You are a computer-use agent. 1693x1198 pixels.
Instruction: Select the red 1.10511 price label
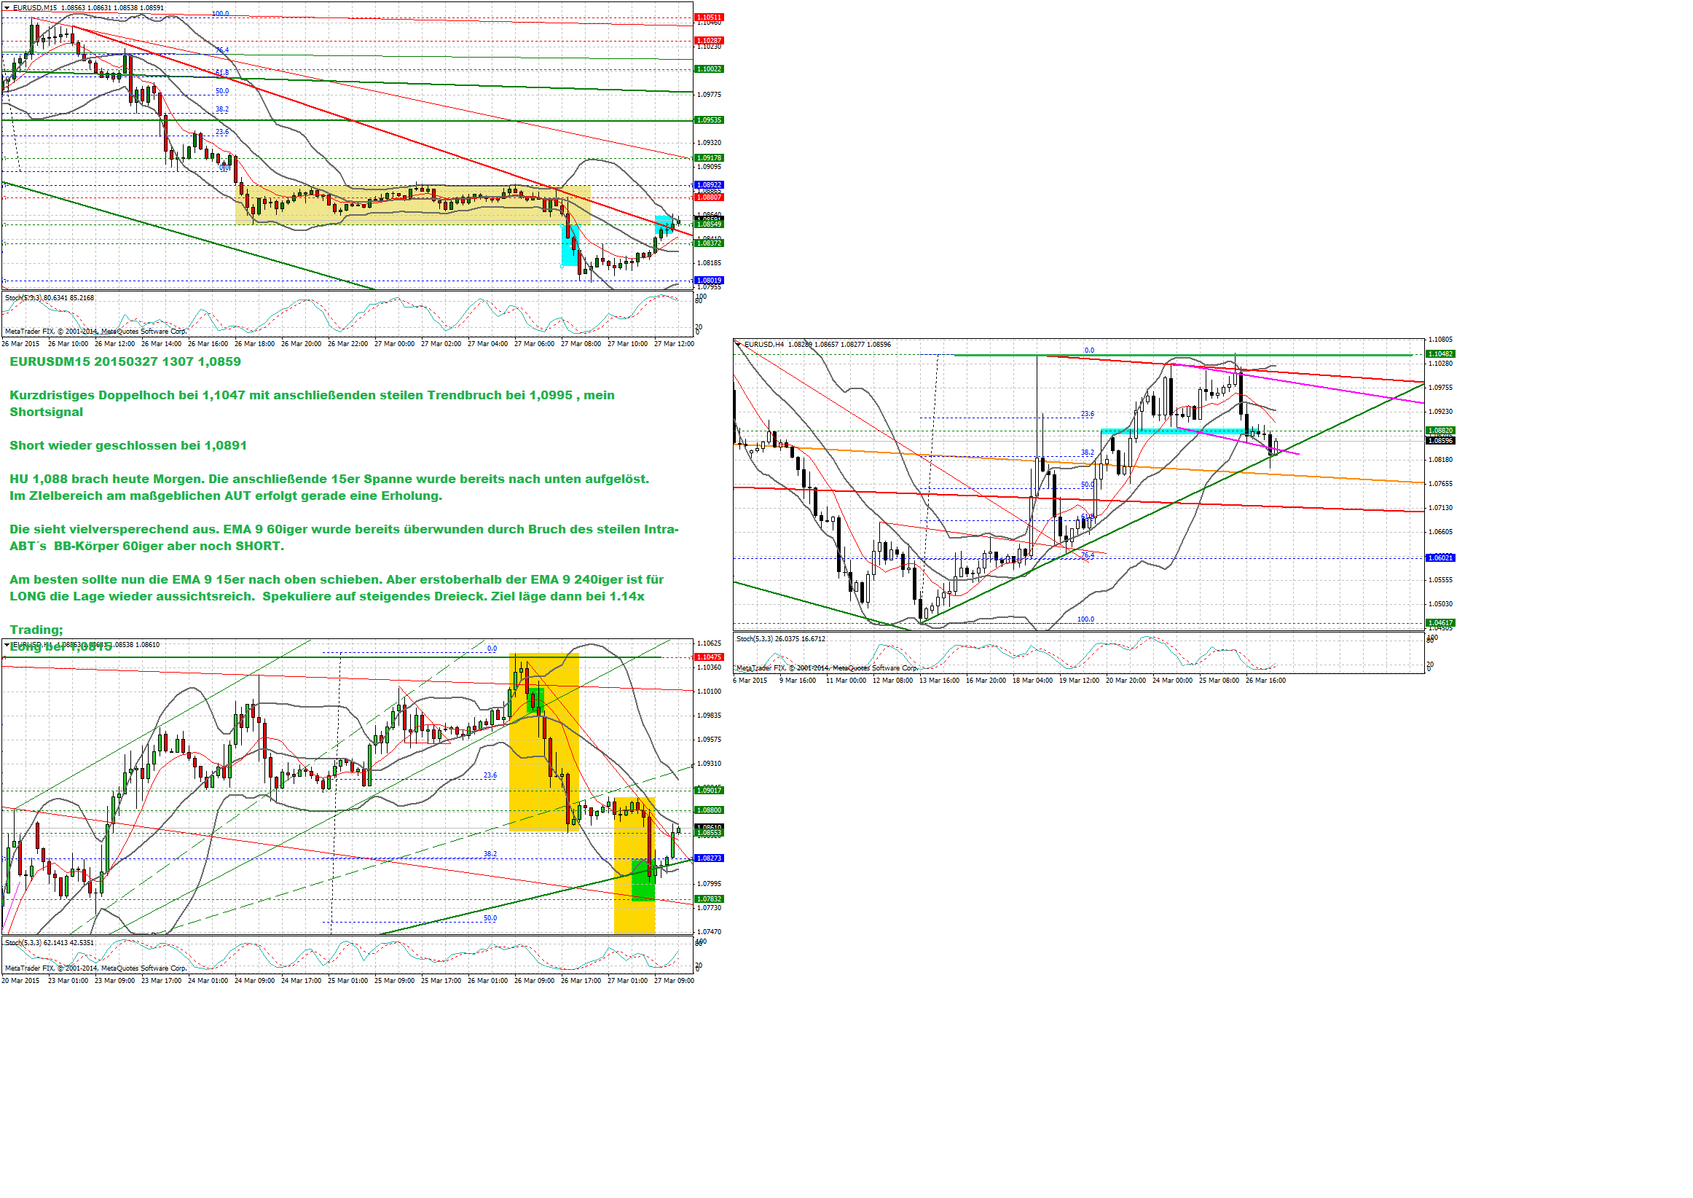pyautogui.click(x=710, y=17)
